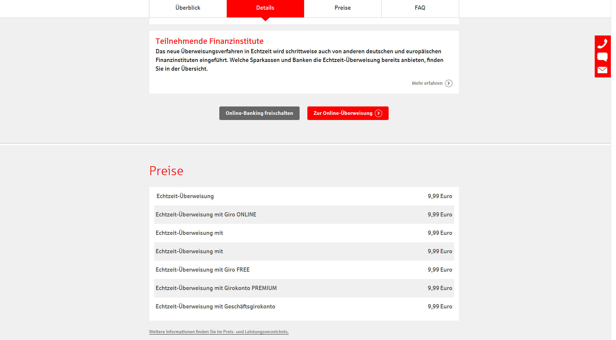Image resolution: width=616 pixels, height=340 pixels.
Task: Select the plain Echtzeit-Überweisung row label
Action: coord(185,196)
